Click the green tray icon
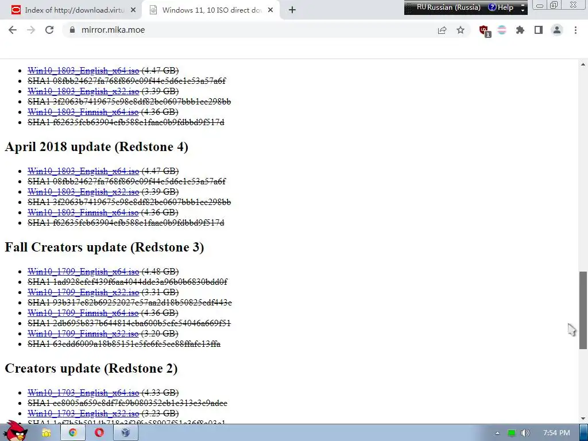Viewport: 588px width, 441px height. tap(511, 433)
